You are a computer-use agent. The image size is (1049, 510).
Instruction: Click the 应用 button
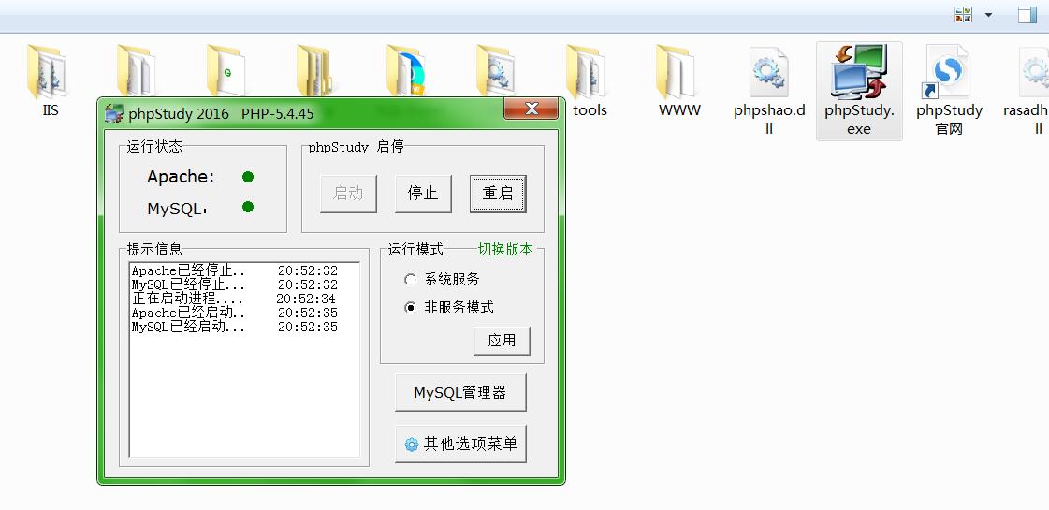click(x=502, y=340)
